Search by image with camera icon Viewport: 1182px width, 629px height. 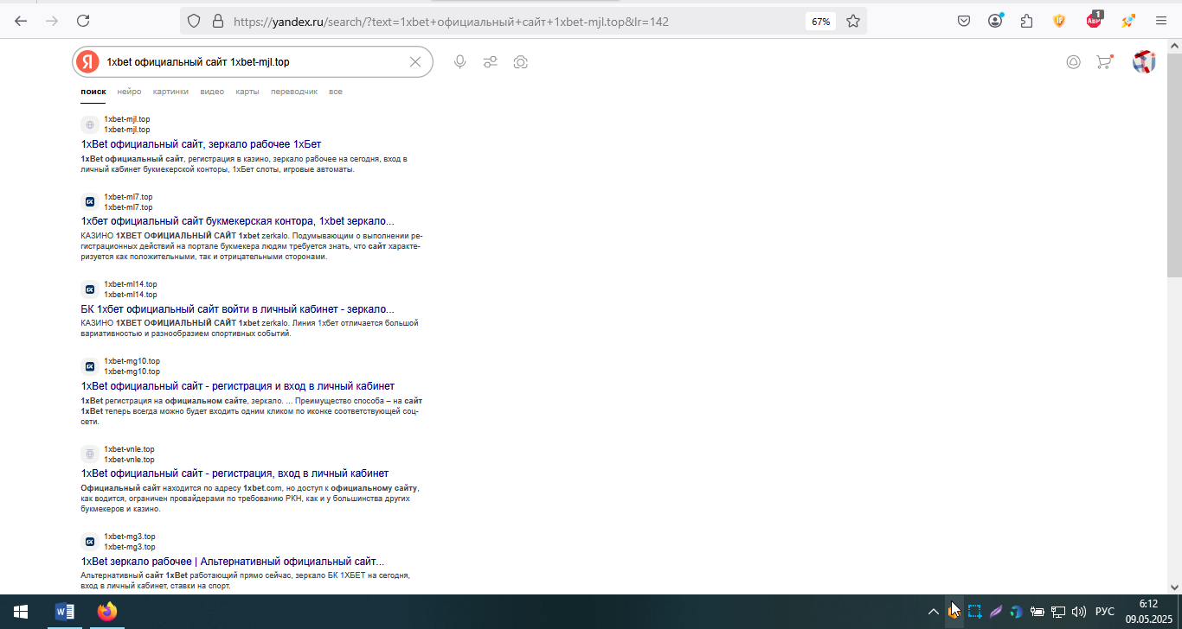coord(521,62)
